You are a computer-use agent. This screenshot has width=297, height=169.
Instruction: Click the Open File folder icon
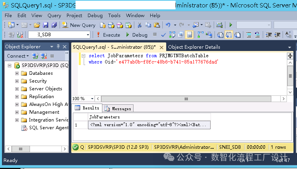point(37,25)
